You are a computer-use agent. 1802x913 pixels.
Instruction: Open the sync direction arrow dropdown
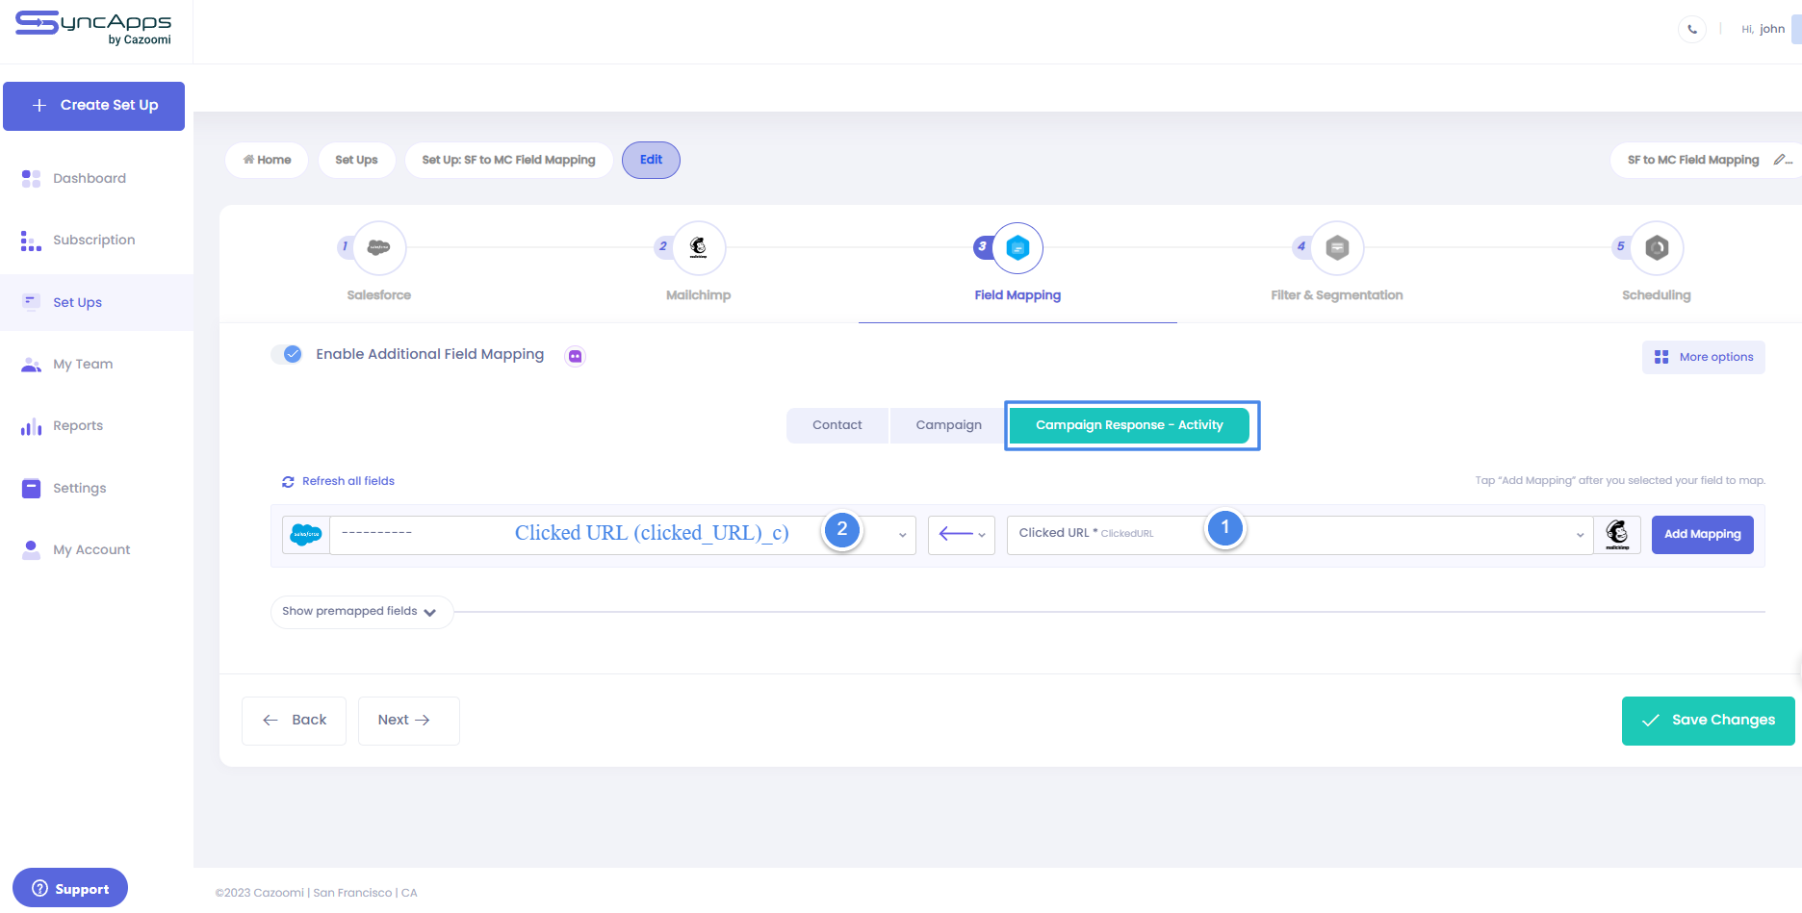tap(961, 535)
